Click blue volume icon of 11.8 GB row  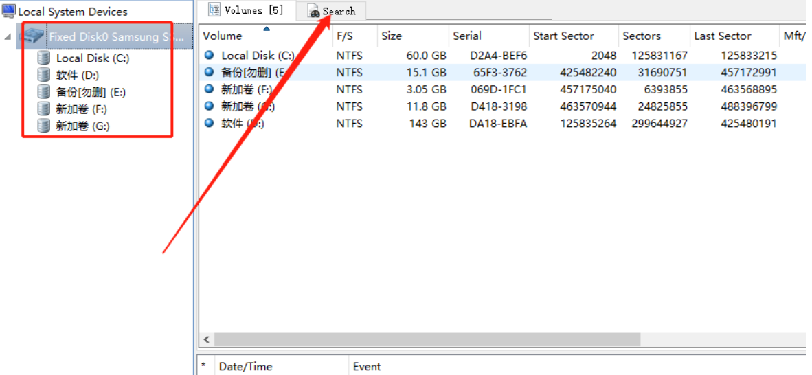tap(210, 106)
